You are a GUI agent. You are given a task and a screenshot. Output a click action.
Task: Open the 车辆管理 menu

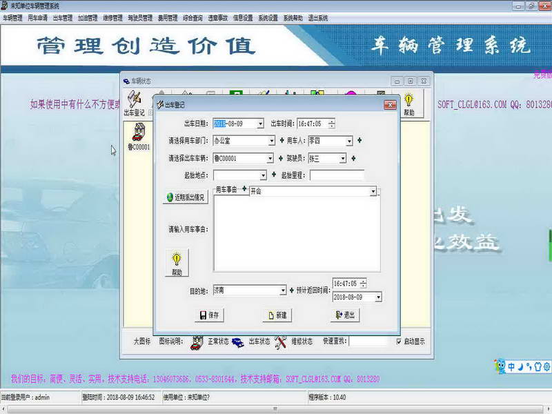coord(12,18)
